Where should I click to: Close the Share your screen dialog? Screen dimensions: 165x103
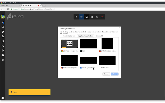pos(119,28)
